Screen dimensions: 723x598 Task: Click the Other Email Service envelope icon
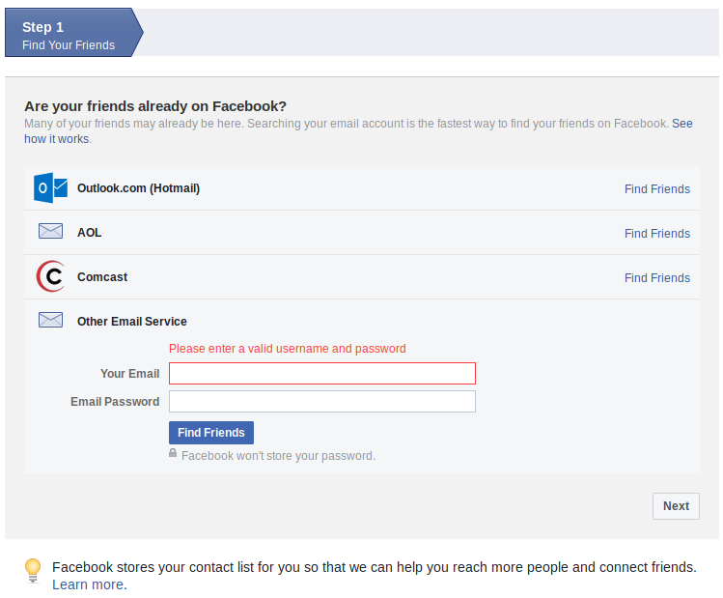[x=50, y=320]
